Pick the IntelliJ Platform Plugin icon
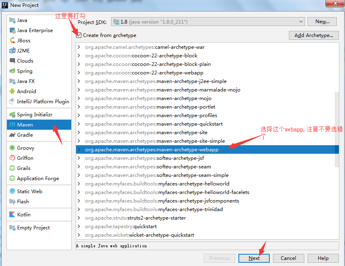The image size is (345, 266). pyautogui.click(x=12, y=101)
